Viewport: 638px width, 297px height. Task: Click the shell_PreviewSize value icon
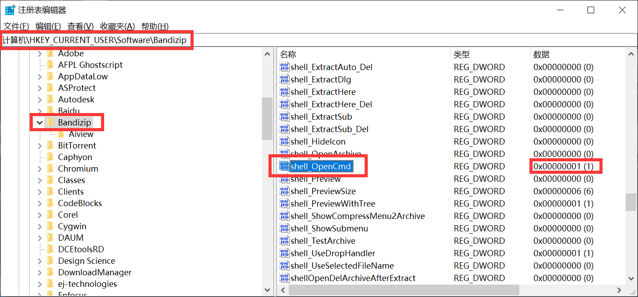(284, 191)
